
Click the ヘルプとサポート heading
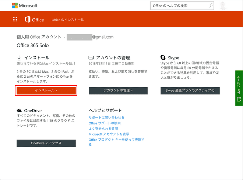click(105, 110)
